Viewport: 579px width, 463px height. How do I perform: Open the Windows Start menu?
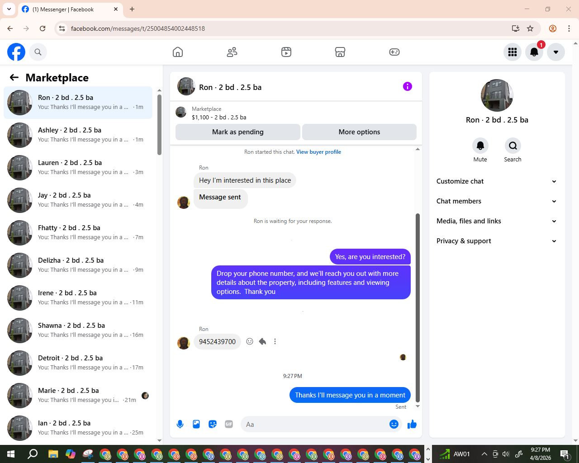[11, 454]
